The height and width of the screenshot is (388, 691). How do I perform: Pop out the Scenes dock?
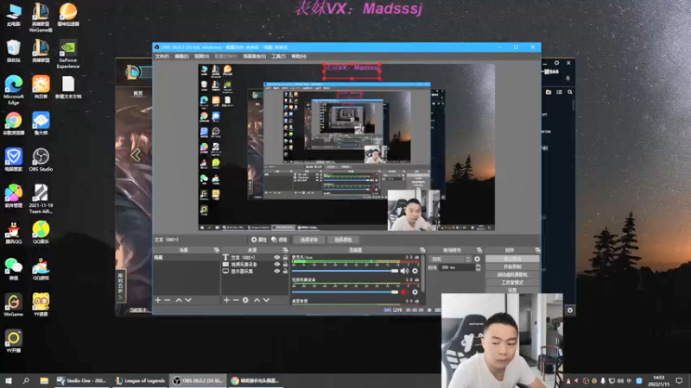coord(217,250)
